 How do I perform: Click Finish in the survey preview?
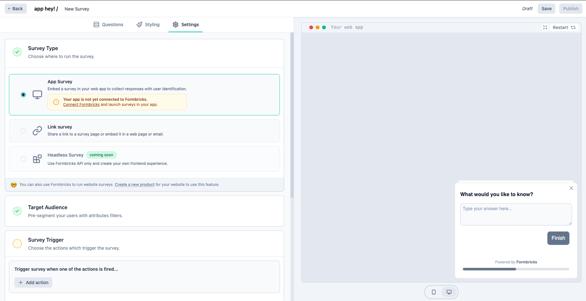[558, 238]
